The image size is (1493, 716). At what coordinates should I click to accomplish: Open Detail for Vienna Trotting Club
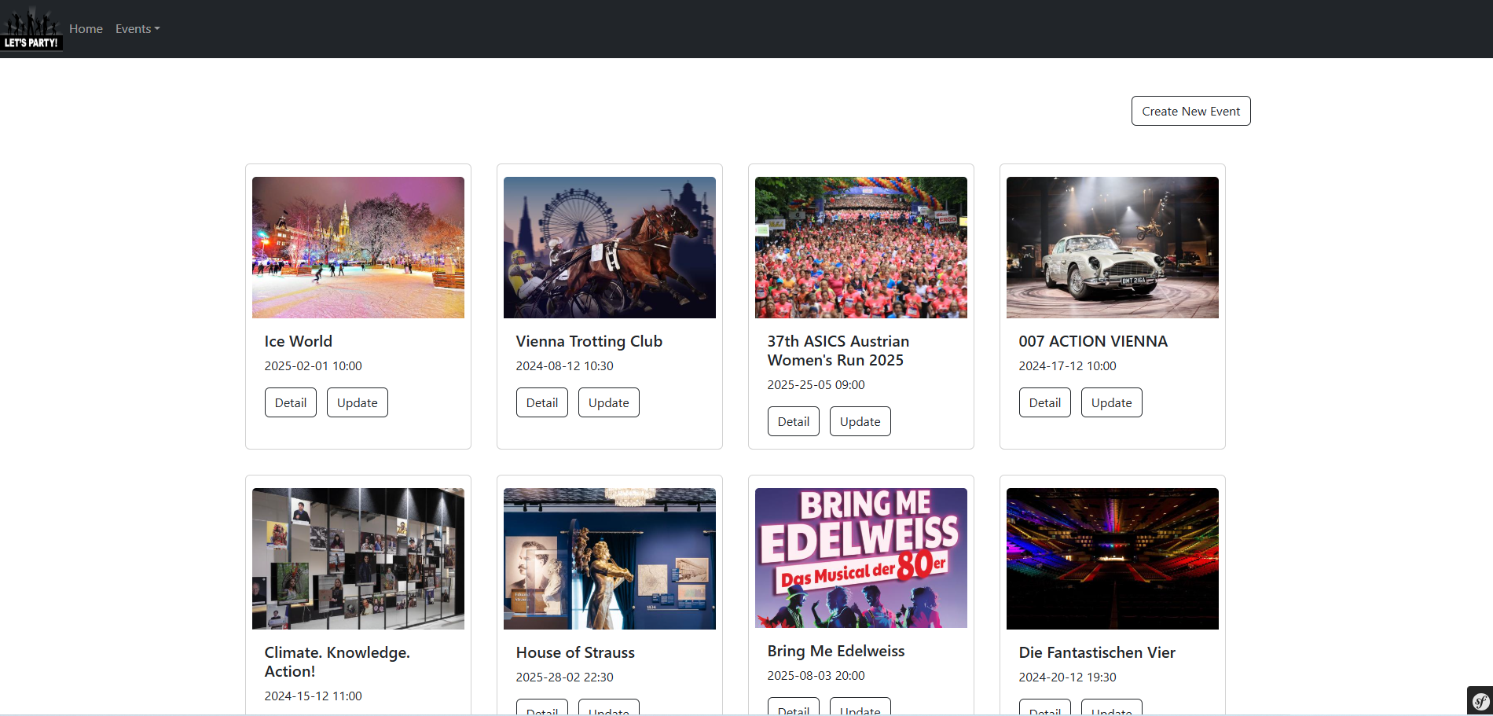point(541,402)
